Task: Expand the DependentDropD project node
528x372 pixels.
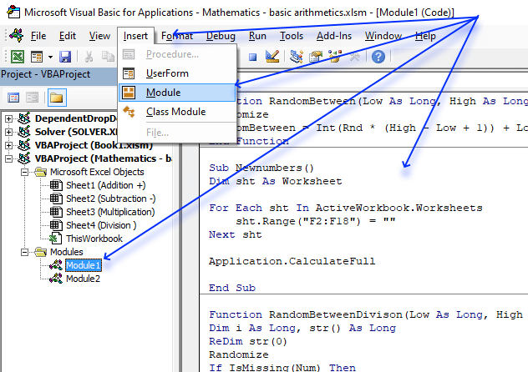Action: click(8, 118)
